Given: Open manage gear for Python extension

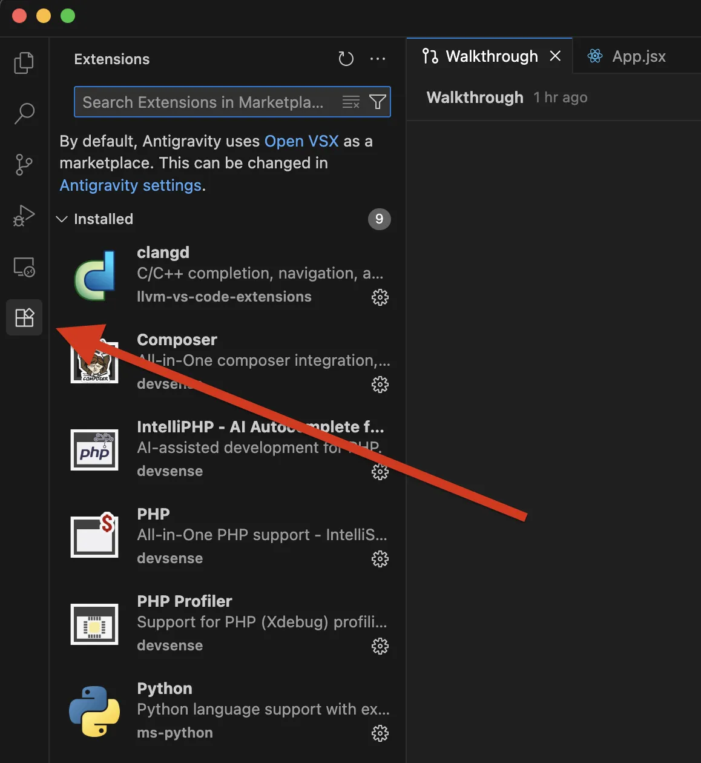Looking at the screenshot, I should tap(380, 733).
